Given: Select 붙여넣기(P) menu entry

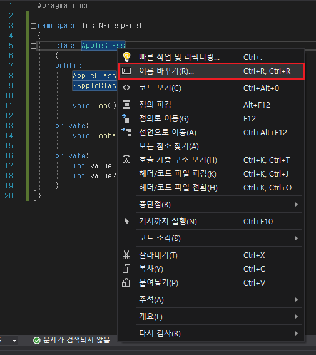Looking at the screenshot, I should pyautogui.click(x=211, y=283).
